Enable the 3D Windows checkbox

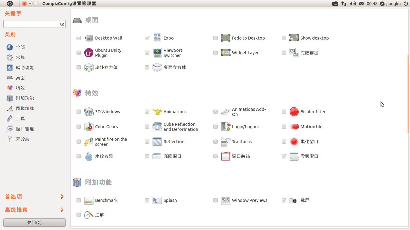(79, 112)
